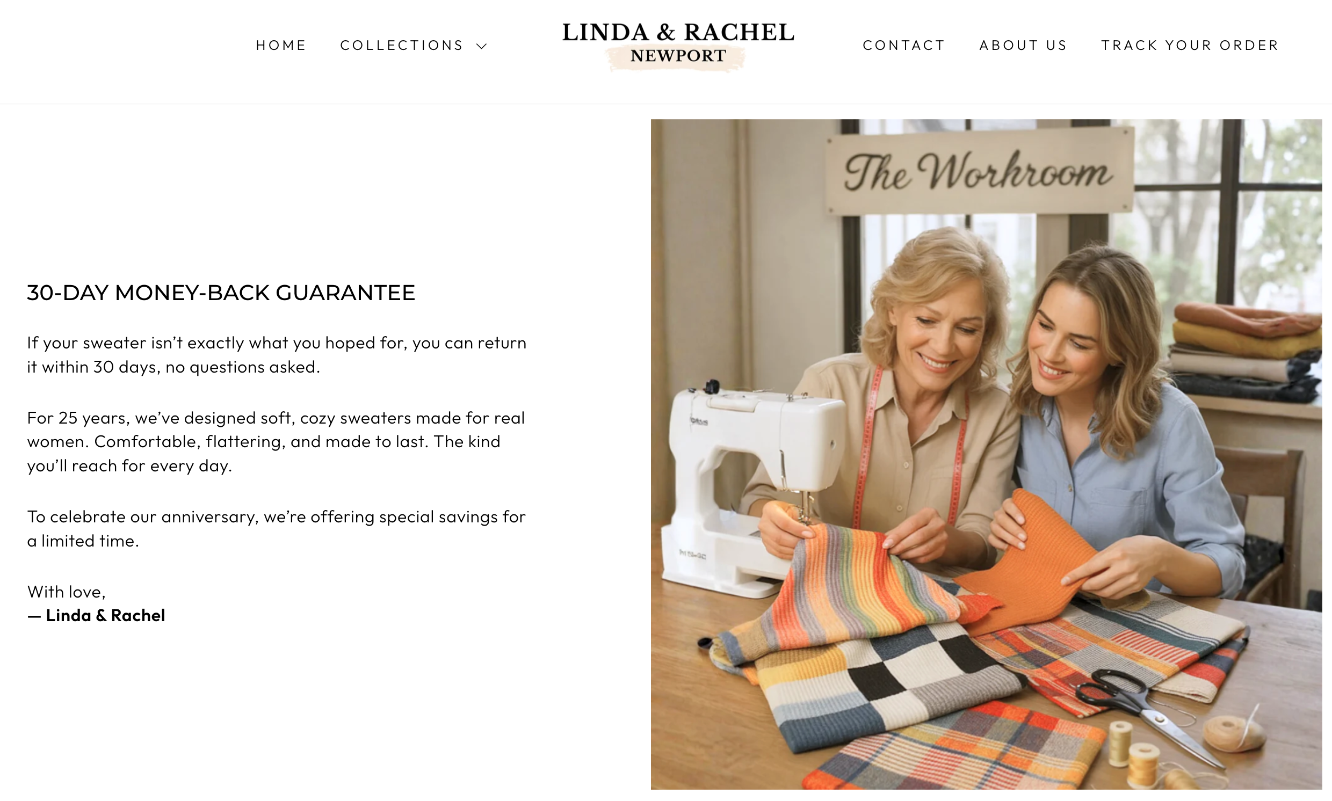
Task: Select TRACK YOUR ORDER in the navigation
Action: point(1190,45)
